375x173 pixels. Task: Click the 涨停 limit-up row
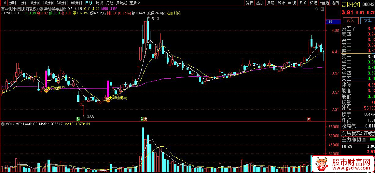point(358,85)
